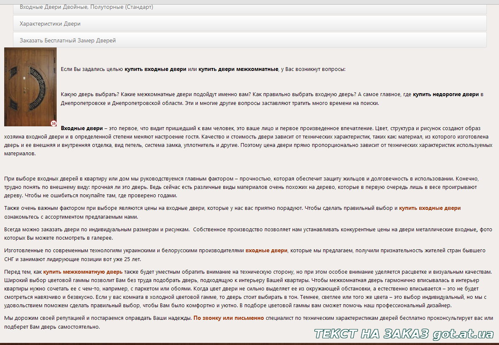Click bold text 'купить двери межкомнатные'
This screenshot has width=499, height=345.
[238, 69]
